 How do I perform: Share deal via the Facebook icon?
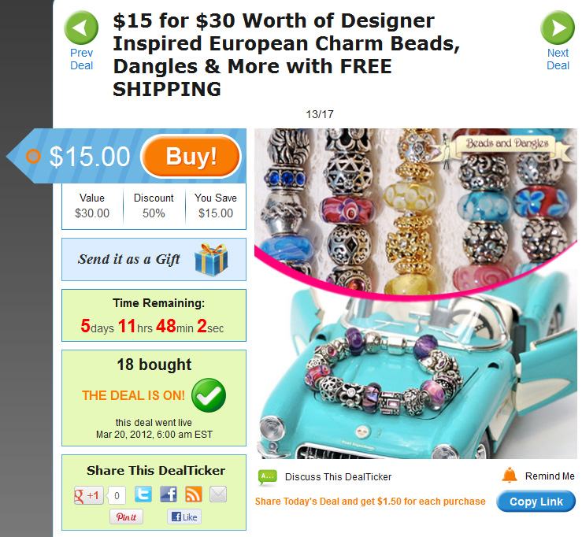pyautogui.click(x=169, y=494)
